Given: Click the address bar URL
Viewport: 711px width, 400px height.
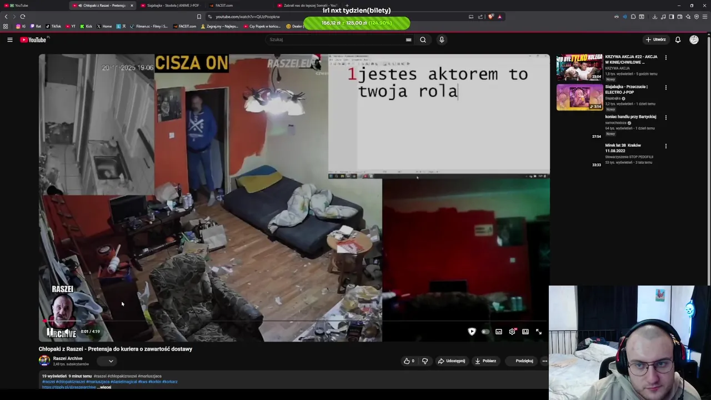Looking at the screenshot, I should click(248, 17).
